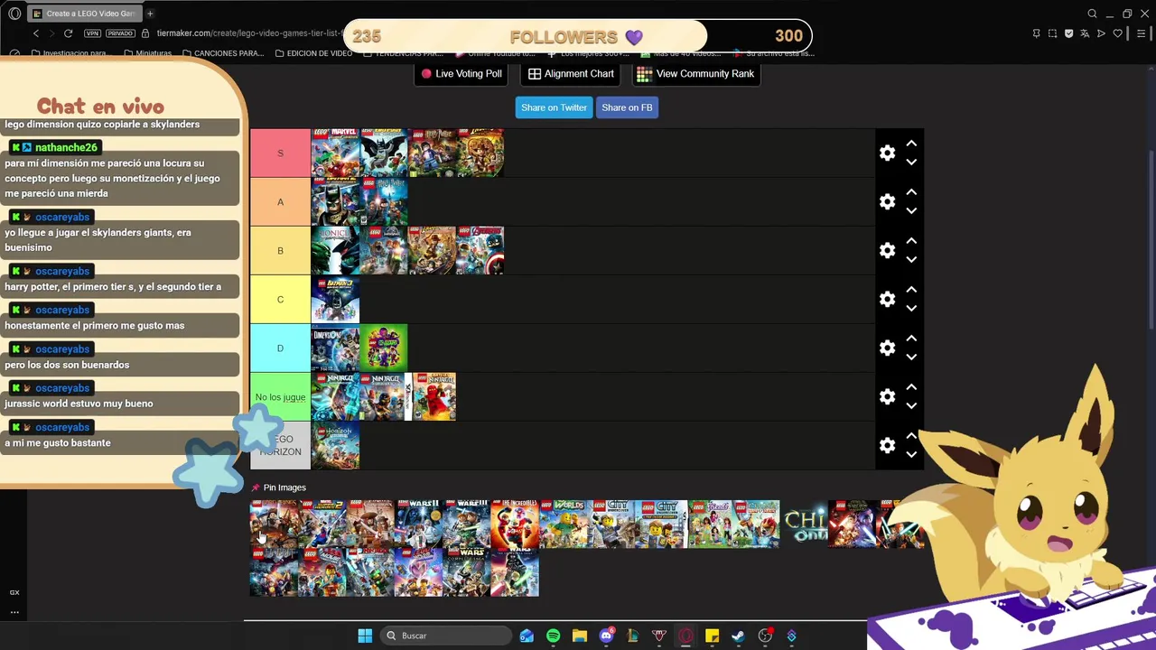
Task: Move the A tier row up
Action: point(911,192)
